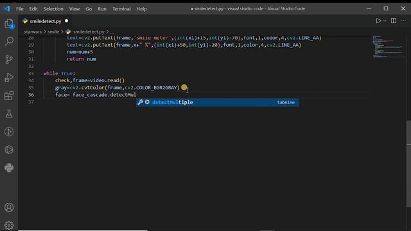Open the Source Control view
This screenshot has width=411, height=231.
pyautogui.click(x=9, y=60)
